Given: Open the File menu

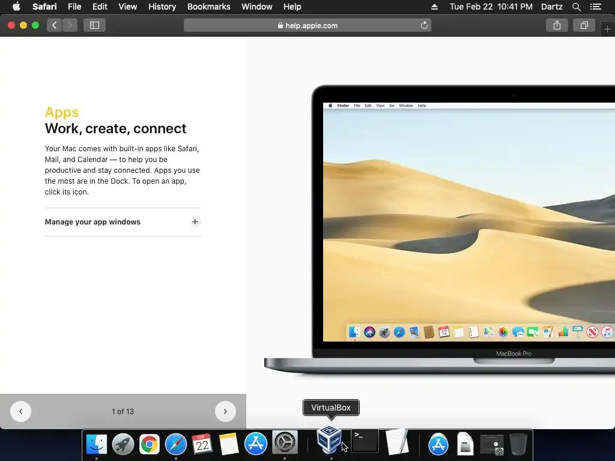Looking at the screenshot, I should pos(74,7).
